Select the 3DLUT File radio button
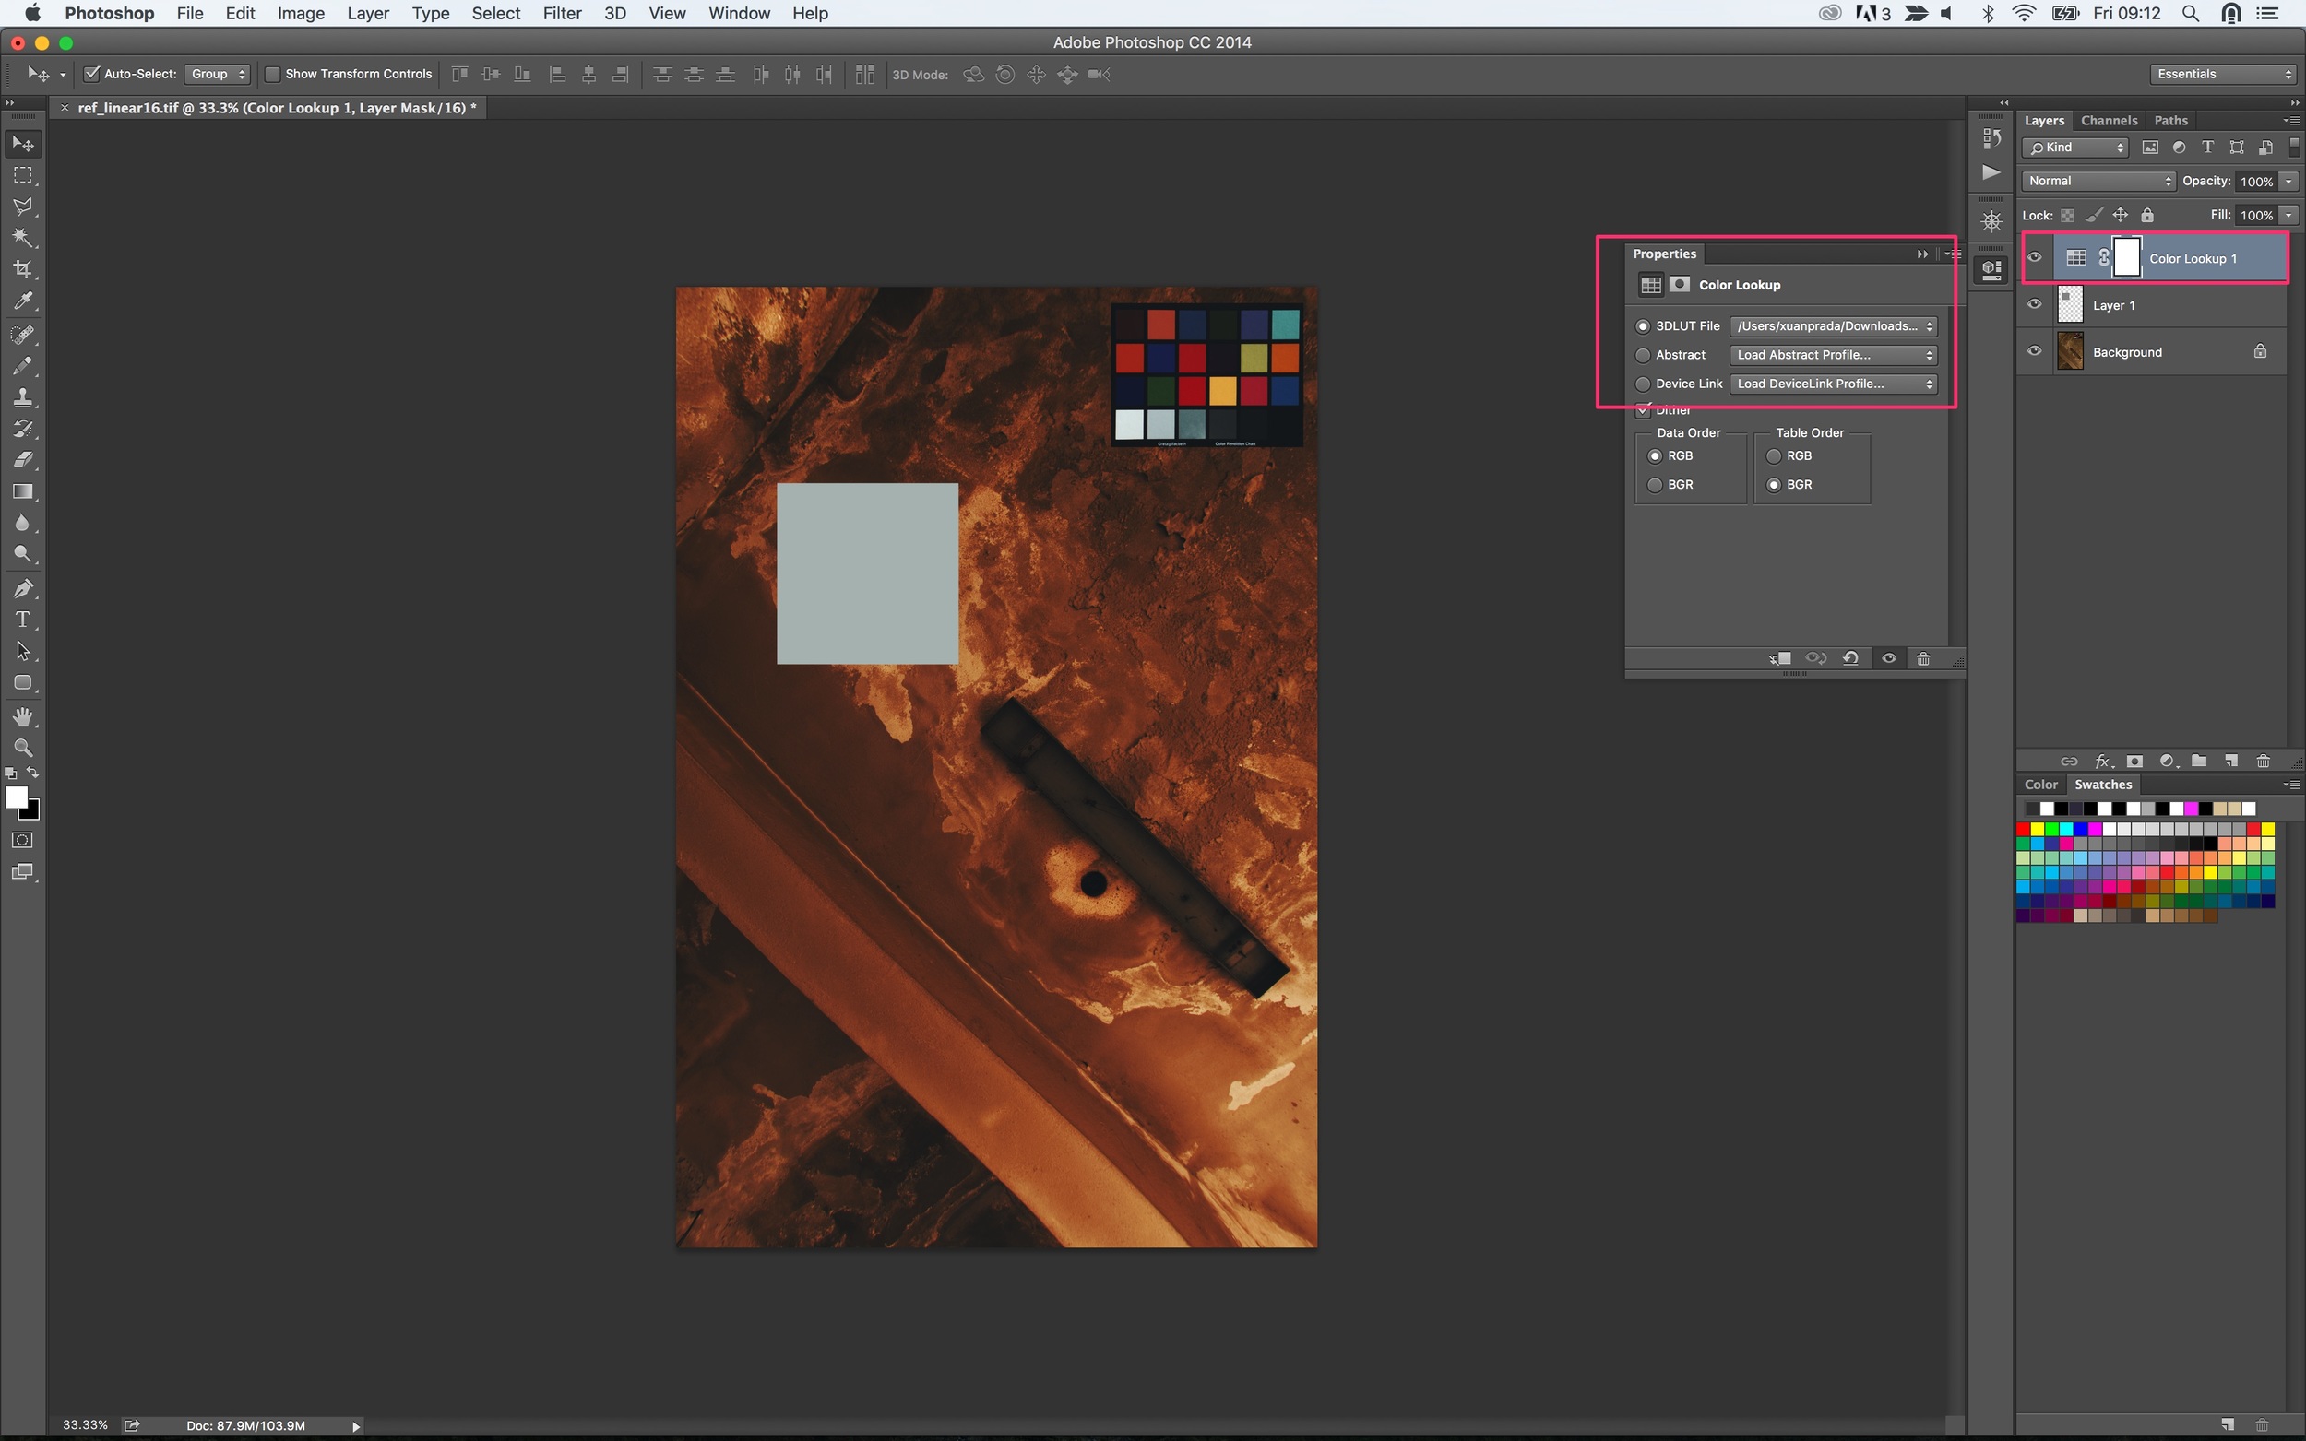 pos(1643,326)
